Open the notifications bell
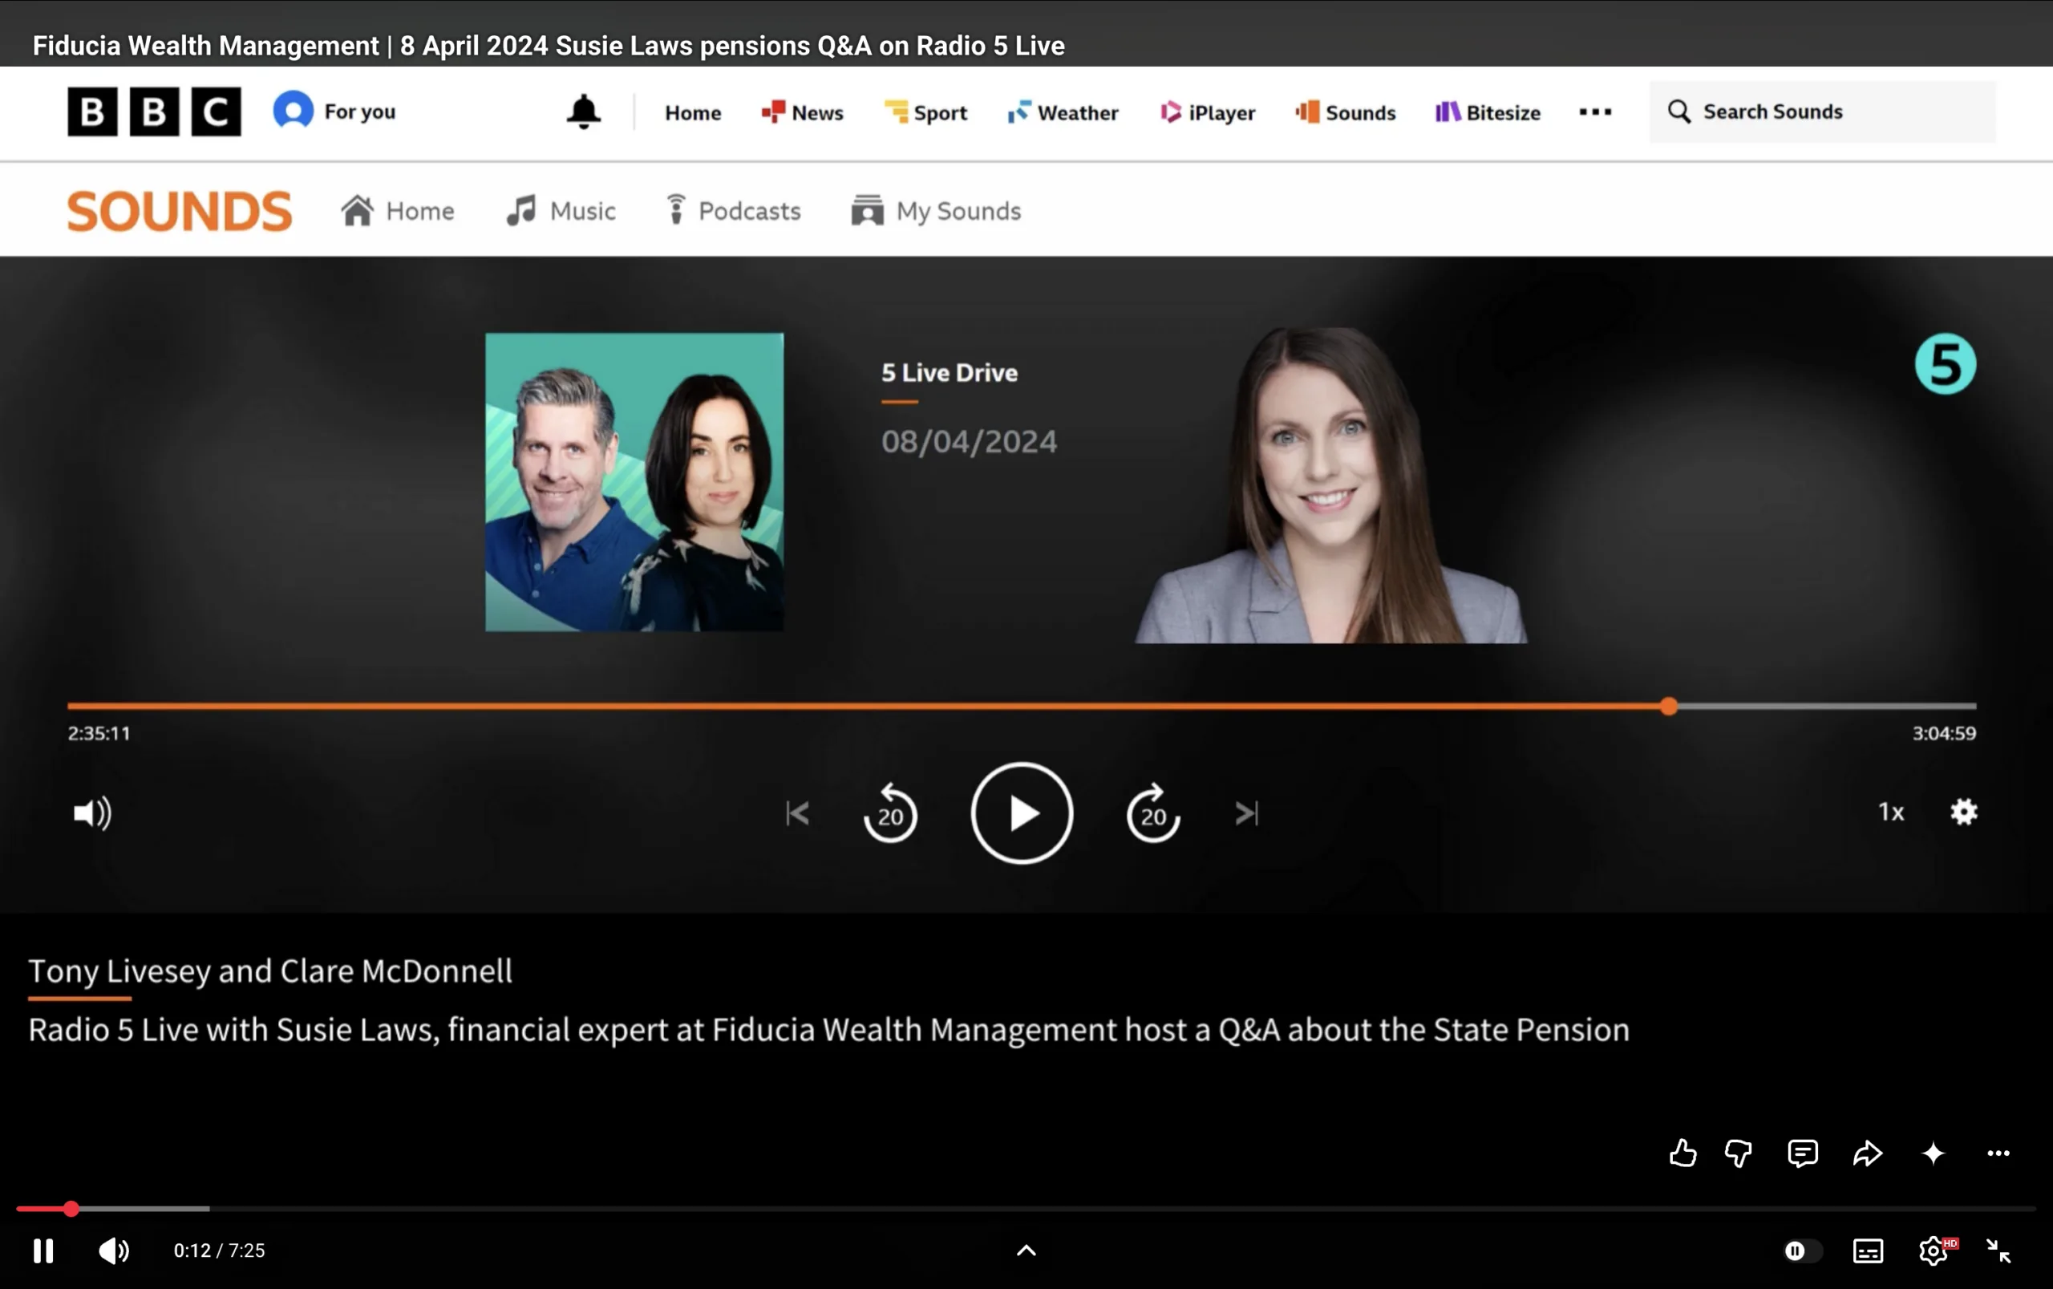The height and width of the screenshot is (1289, 2053). click(x=584, y=111)
